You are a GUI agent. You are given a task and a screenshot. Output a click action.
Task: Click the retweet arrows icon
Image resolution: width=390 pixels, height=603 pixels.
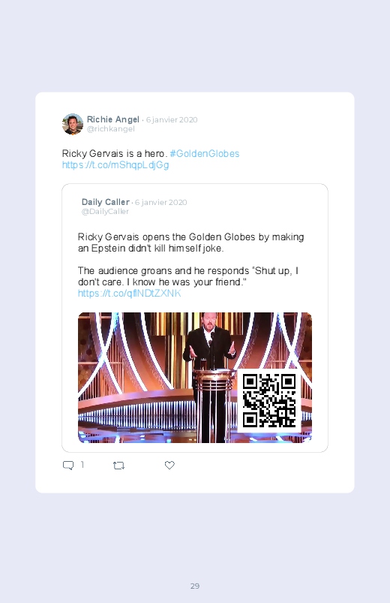(118, 466)
